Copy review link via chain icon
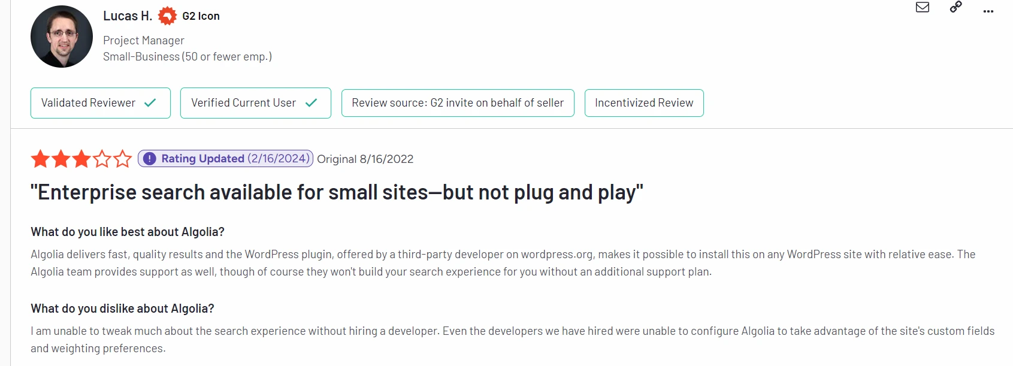The height and width of the screenshot is (366, 1013). (x=956, y=7)
